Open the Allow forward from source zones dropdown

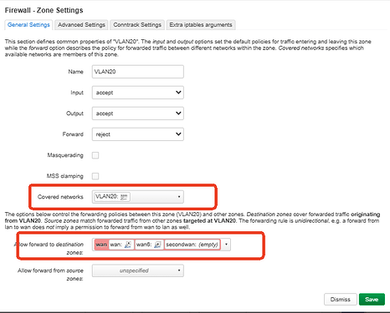tap(138, 270)
